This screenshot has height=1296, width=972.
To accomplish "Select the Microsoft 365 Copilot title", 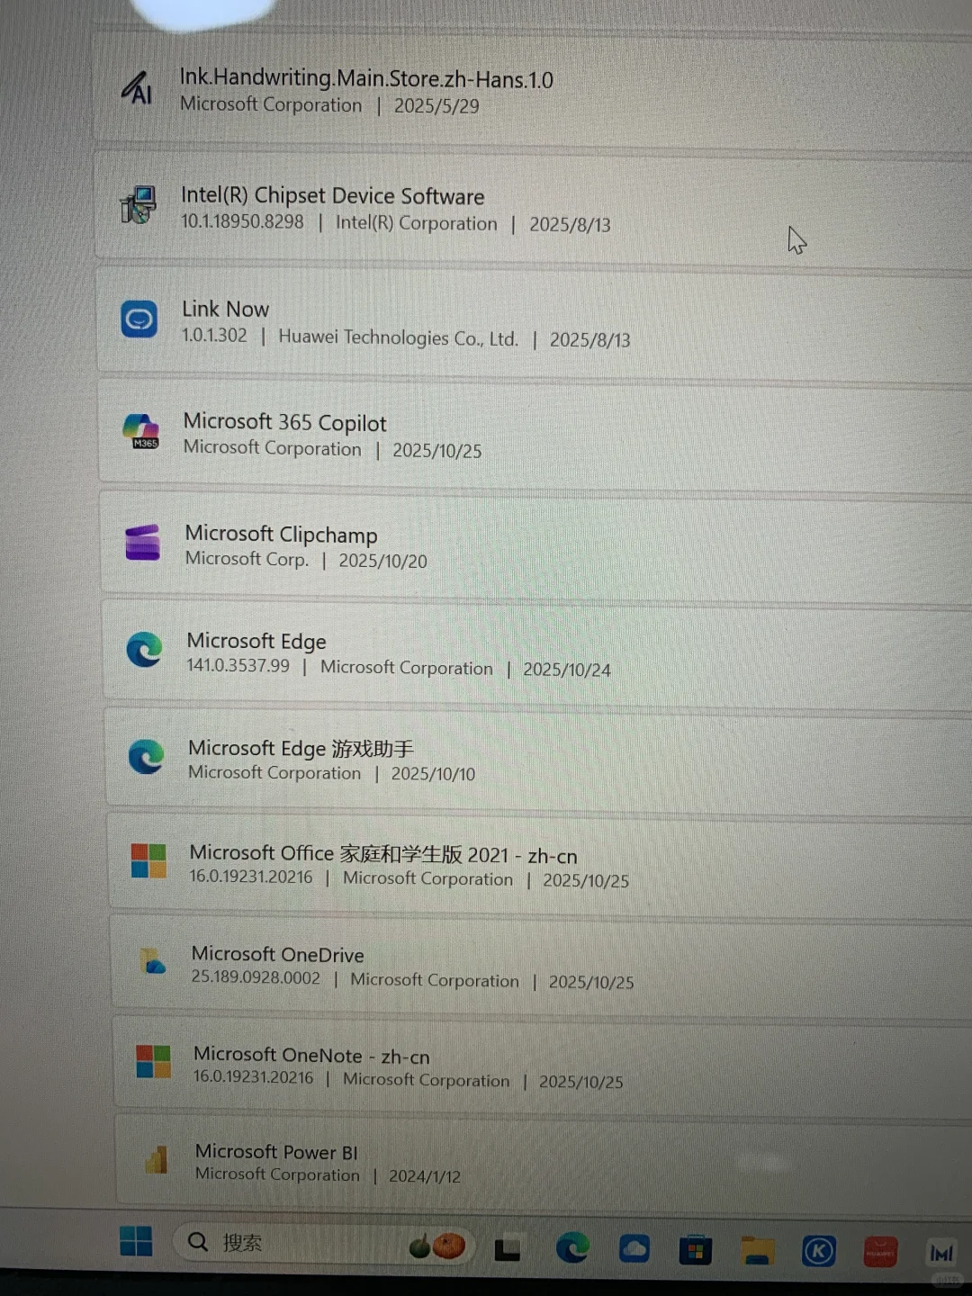I will (x=284, y=422).
